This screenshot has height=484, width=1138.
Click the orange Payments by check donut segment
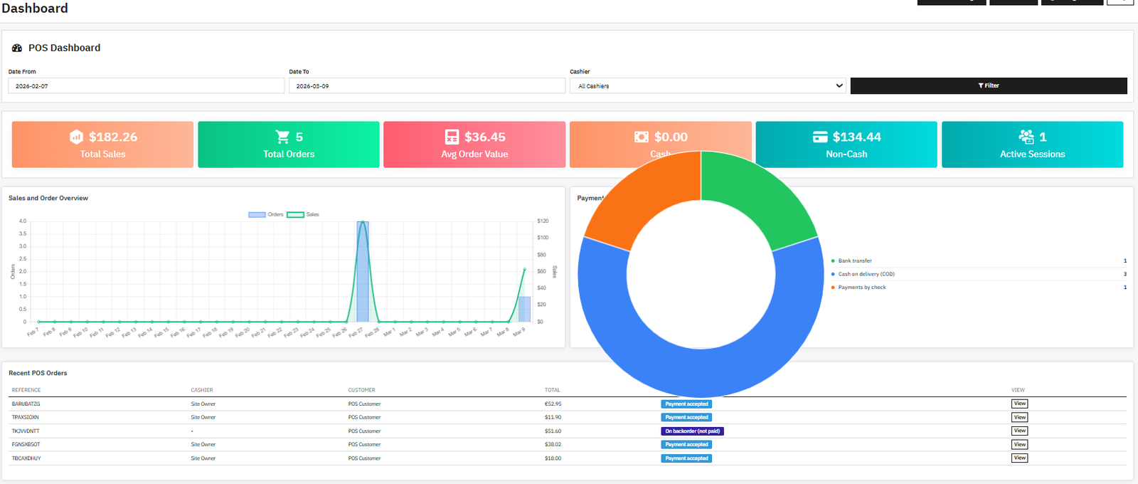pyautogui.click(x=644, y=196)
